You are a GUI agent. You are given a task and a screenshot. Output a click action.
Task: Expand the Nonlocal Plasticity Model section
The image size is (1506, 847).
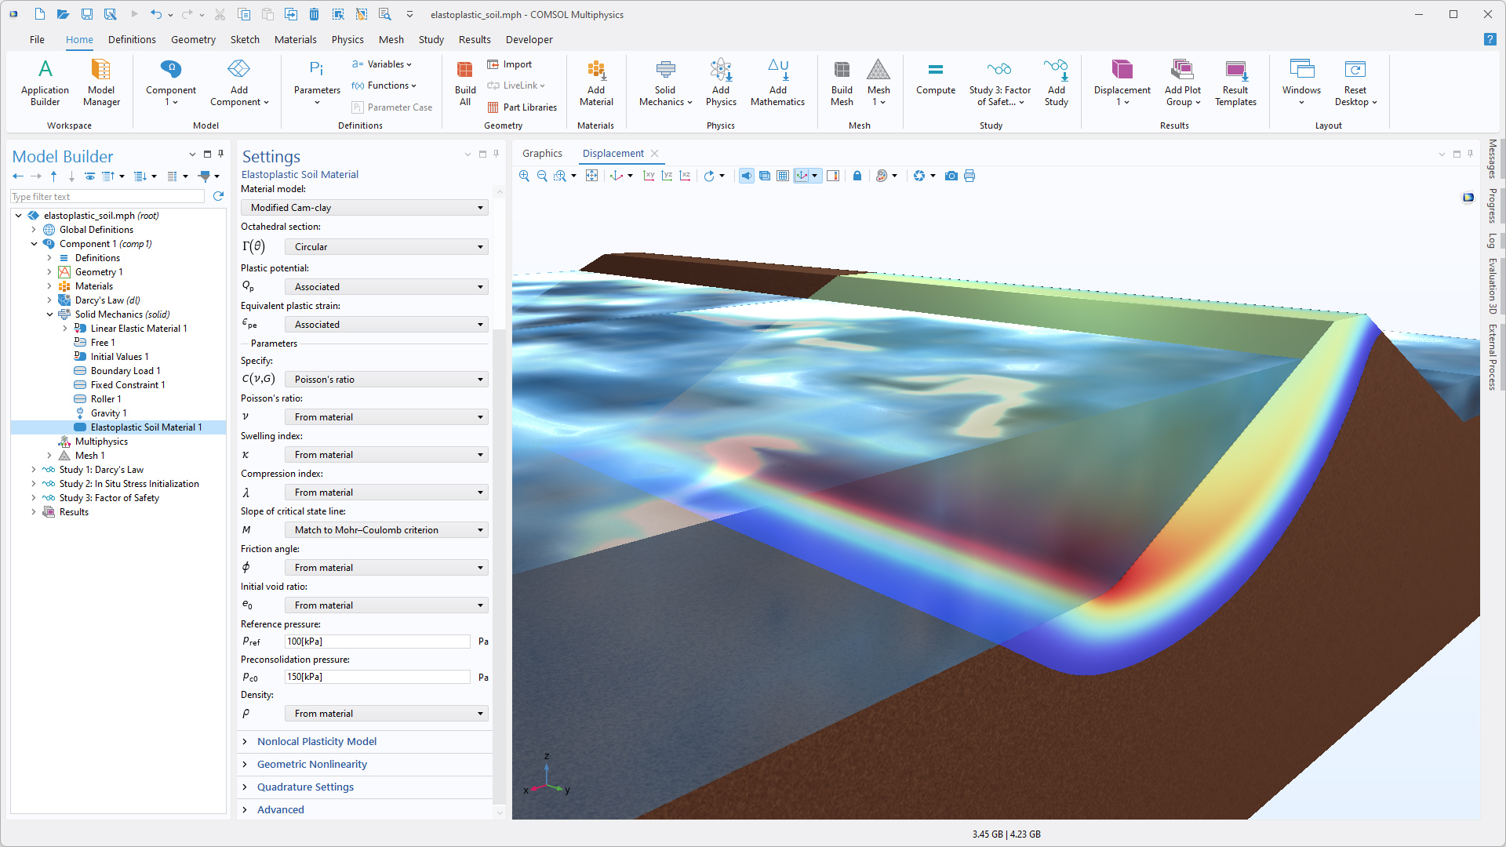tap(316, 741)
